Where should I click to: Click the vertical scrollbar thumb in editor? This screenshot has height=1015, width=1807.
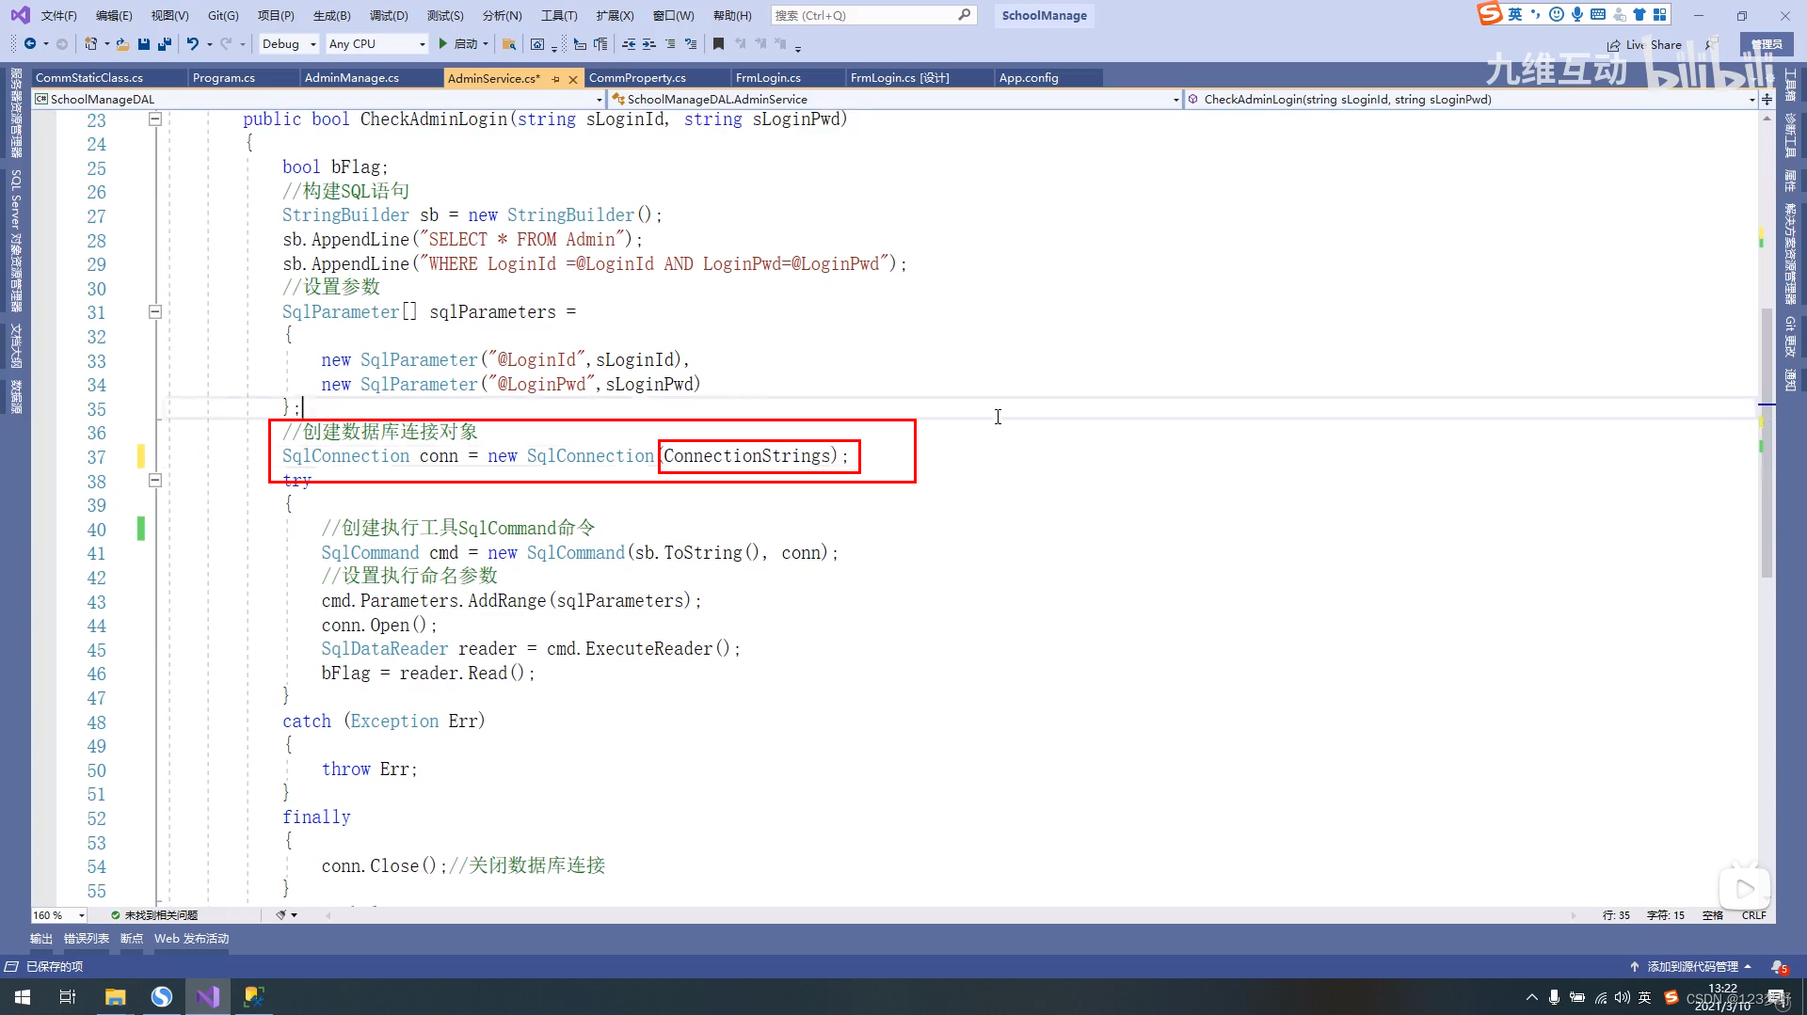[1767, 442]
